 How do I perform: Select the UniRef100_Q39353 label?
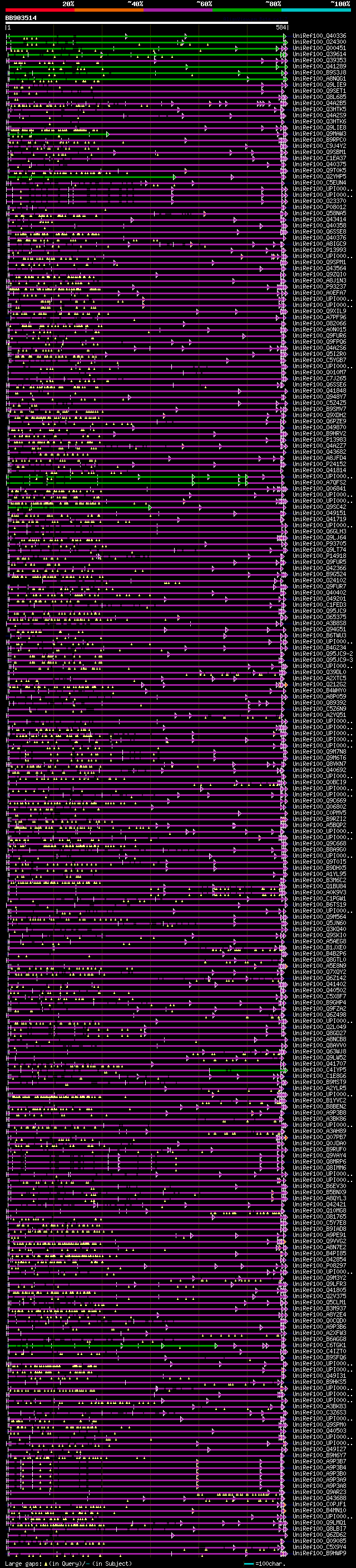[x=319, y=60]
